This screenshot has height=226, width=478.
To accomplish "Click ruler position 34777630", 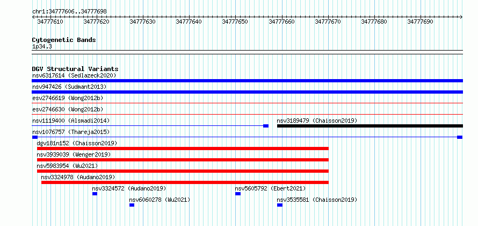I will pos(143,22).
